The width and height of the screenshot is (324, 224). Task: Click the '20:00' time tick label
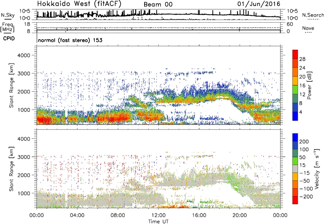tap(240, 216)
